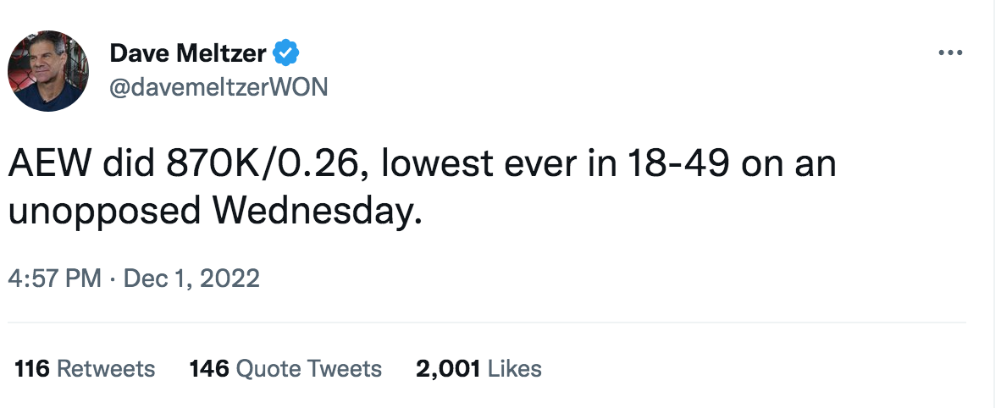Open Dave Meltzer's profile picture
Screen dimensions: 1001x408
tap(48, 71)
